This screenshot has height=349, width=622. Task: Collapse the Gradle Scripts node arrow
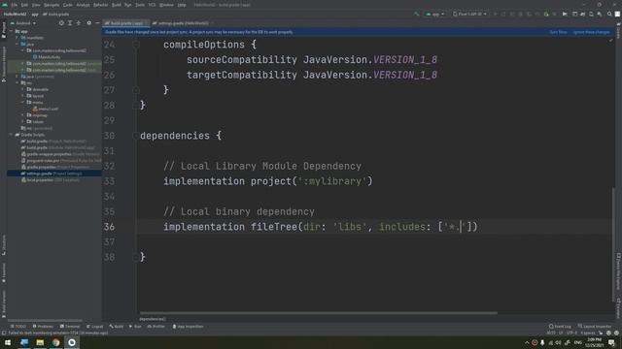11,135
